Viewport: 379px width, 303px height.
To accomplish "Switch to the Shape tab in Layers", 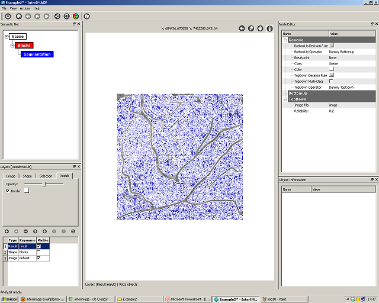I will [x=27, y=176].
